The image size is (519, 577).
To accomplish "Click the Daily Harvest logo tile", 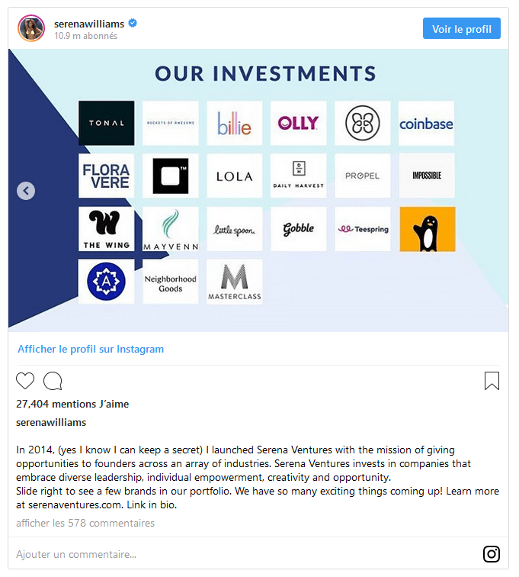I will (x=298, y=176).
